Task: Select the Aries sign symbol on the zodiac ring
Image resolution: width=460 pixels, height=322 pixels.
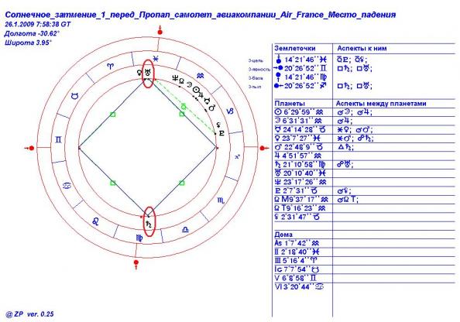Action: [110, 67]
